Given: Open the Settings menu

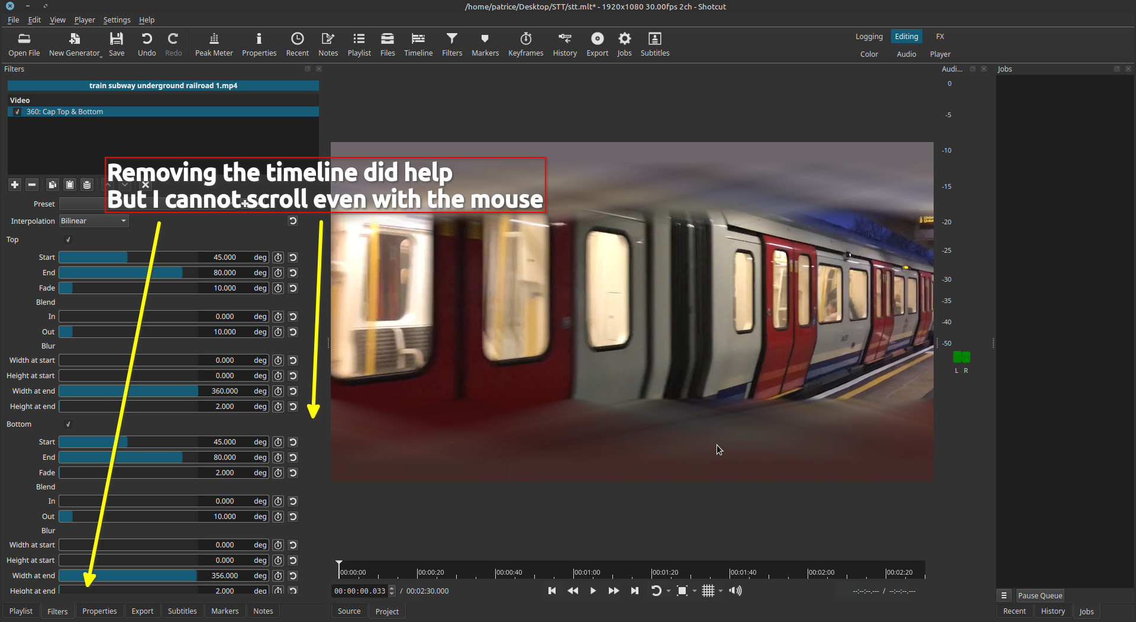Looking at the screenshot, I should coord(117,20).
